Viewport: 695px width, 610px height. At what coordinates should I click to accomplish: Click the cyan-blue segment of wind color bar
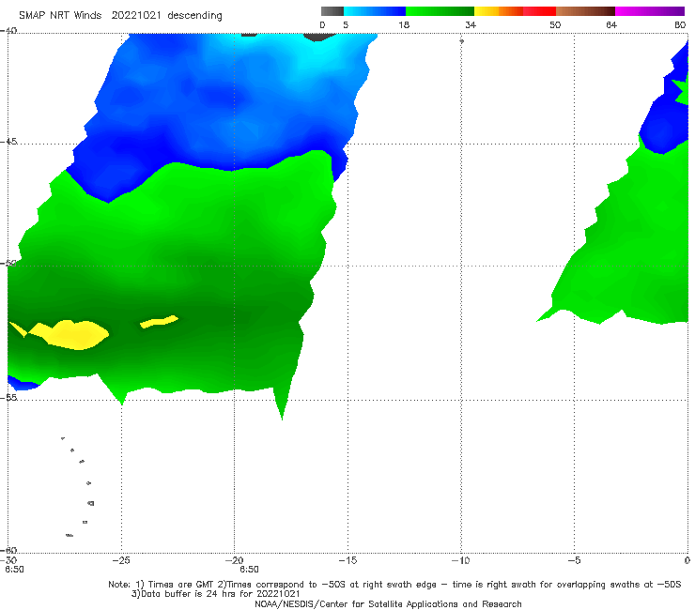[x=375, y=11]
